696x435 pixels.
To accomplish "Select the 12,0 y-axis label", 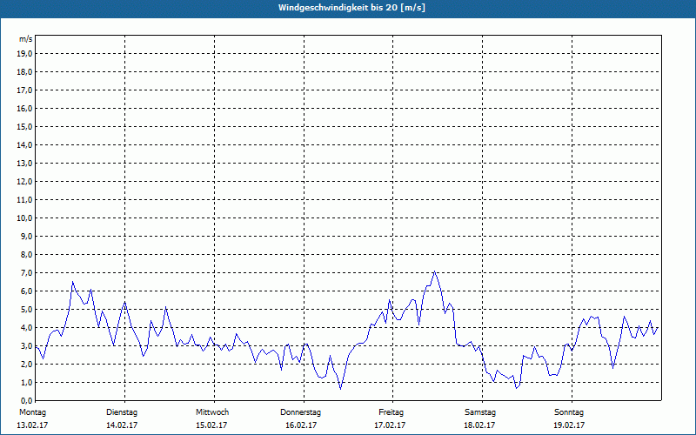I will coord(25,182).
